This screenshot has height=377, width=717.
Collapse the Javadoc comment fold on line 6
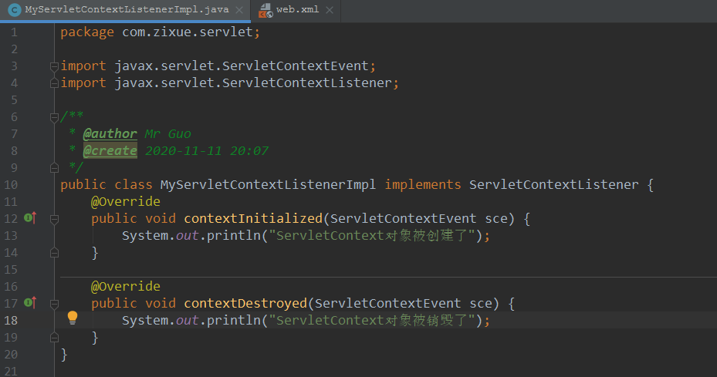[54, 117]
